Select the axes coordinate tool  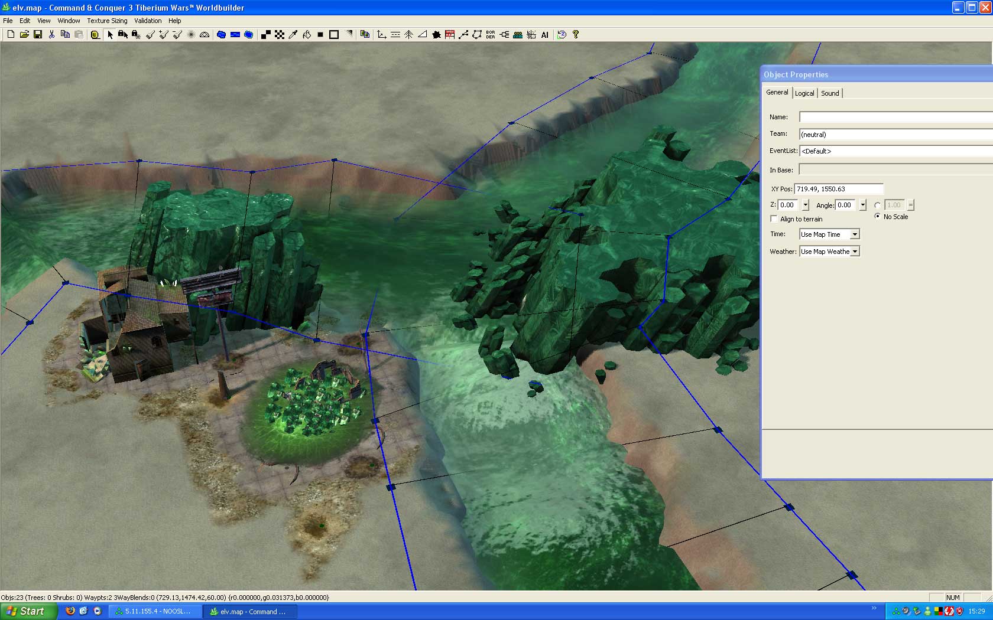(382, 35)
